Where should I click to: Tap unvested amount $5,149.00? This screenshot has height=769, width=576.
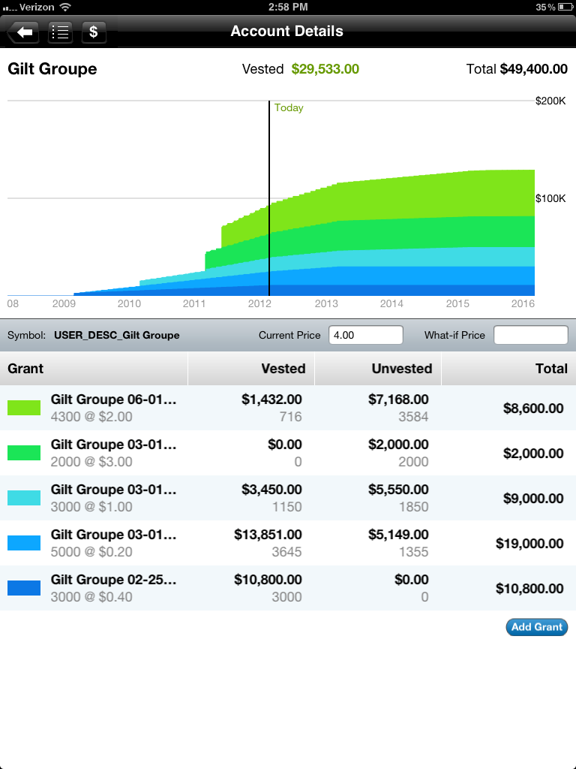click(399, 535)
